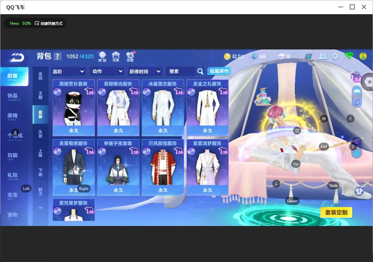
Task: Open the backpack help question mark
Action: point(57,56)
